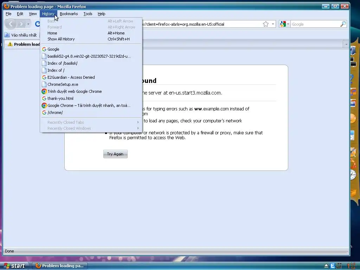Open the 'Vào nhiều nhất' bookmarks folder
360x270 pixels.
click(21, 35)
